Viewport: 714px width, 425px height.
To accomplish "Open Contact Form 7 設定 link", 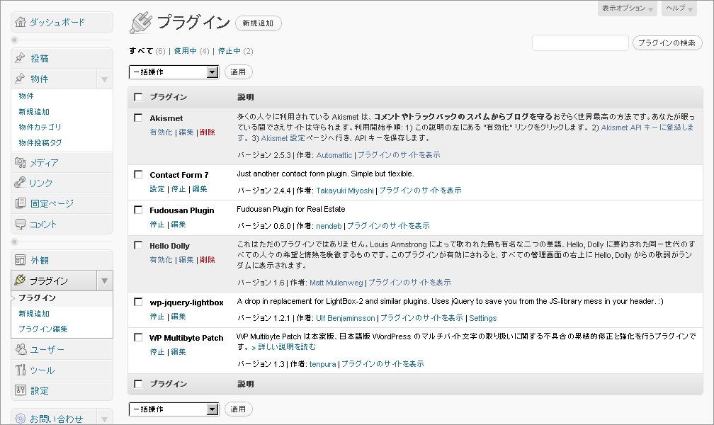I will [157, 188].
